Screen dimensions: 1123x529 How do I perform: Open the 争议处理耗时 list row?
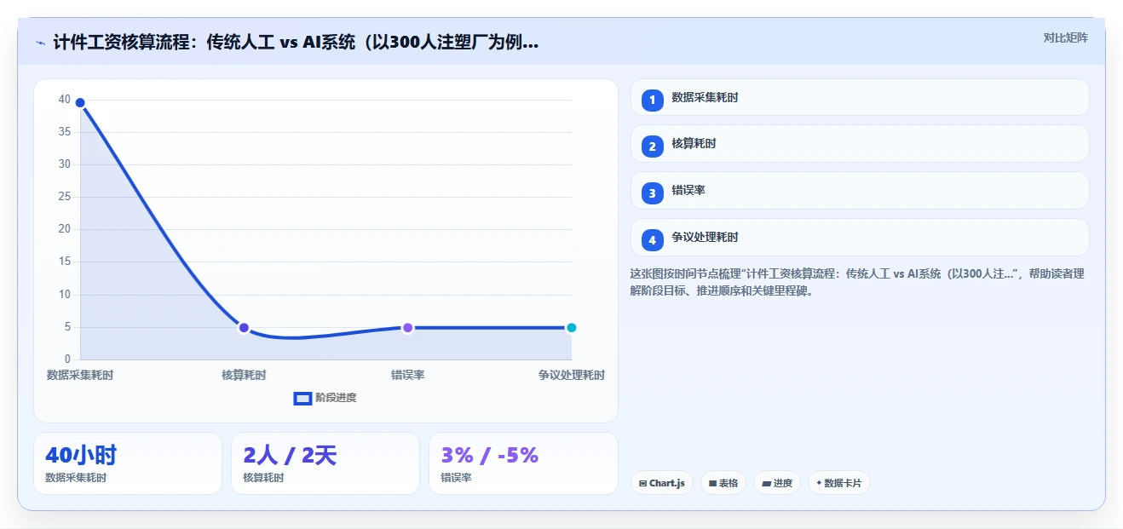[860, 238]
